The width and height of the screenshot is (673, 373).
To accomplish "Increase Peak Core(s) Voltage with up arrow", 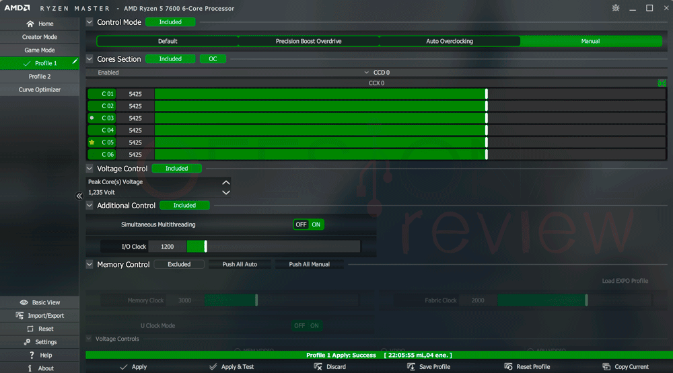I will click(x=225, y=182).
